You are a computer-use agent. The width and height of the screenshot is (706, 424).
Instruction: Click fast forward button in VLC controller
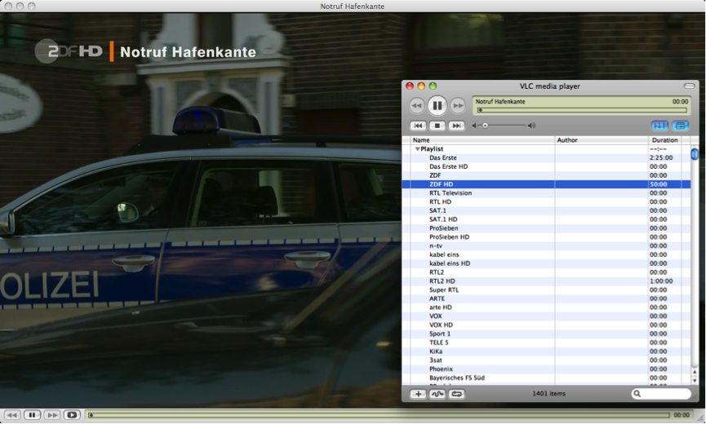pos(457,106)
